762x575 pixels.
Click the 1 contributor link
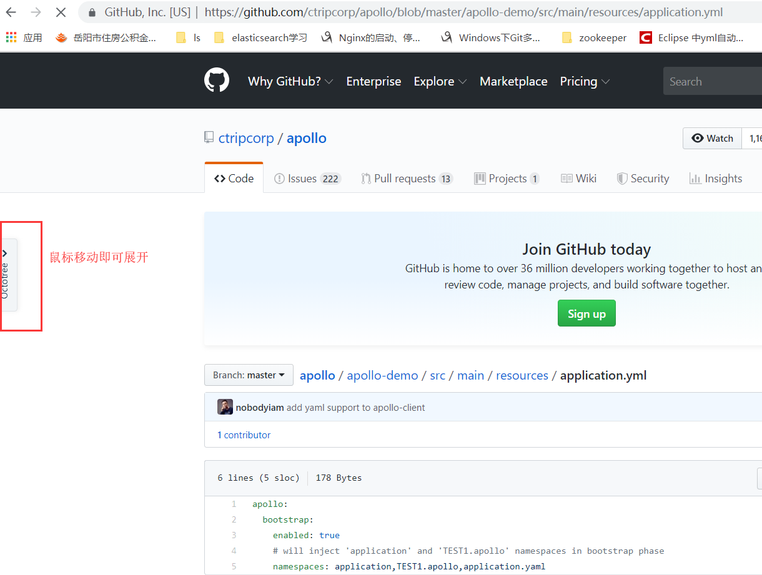click(x=244, y=435)
